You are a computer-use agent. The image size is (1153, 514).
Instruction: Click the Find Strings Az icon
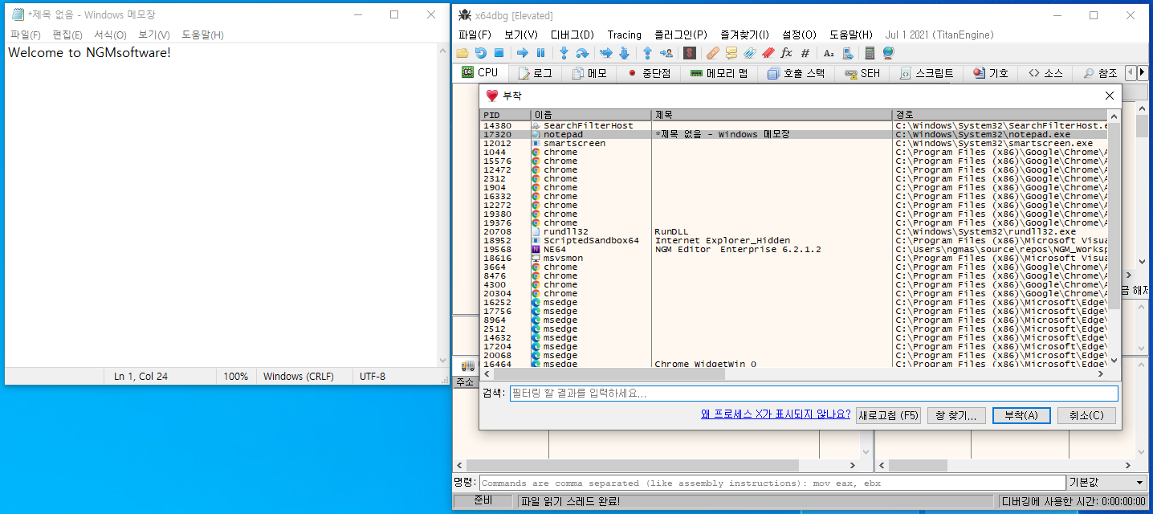(x=829, y=53)
